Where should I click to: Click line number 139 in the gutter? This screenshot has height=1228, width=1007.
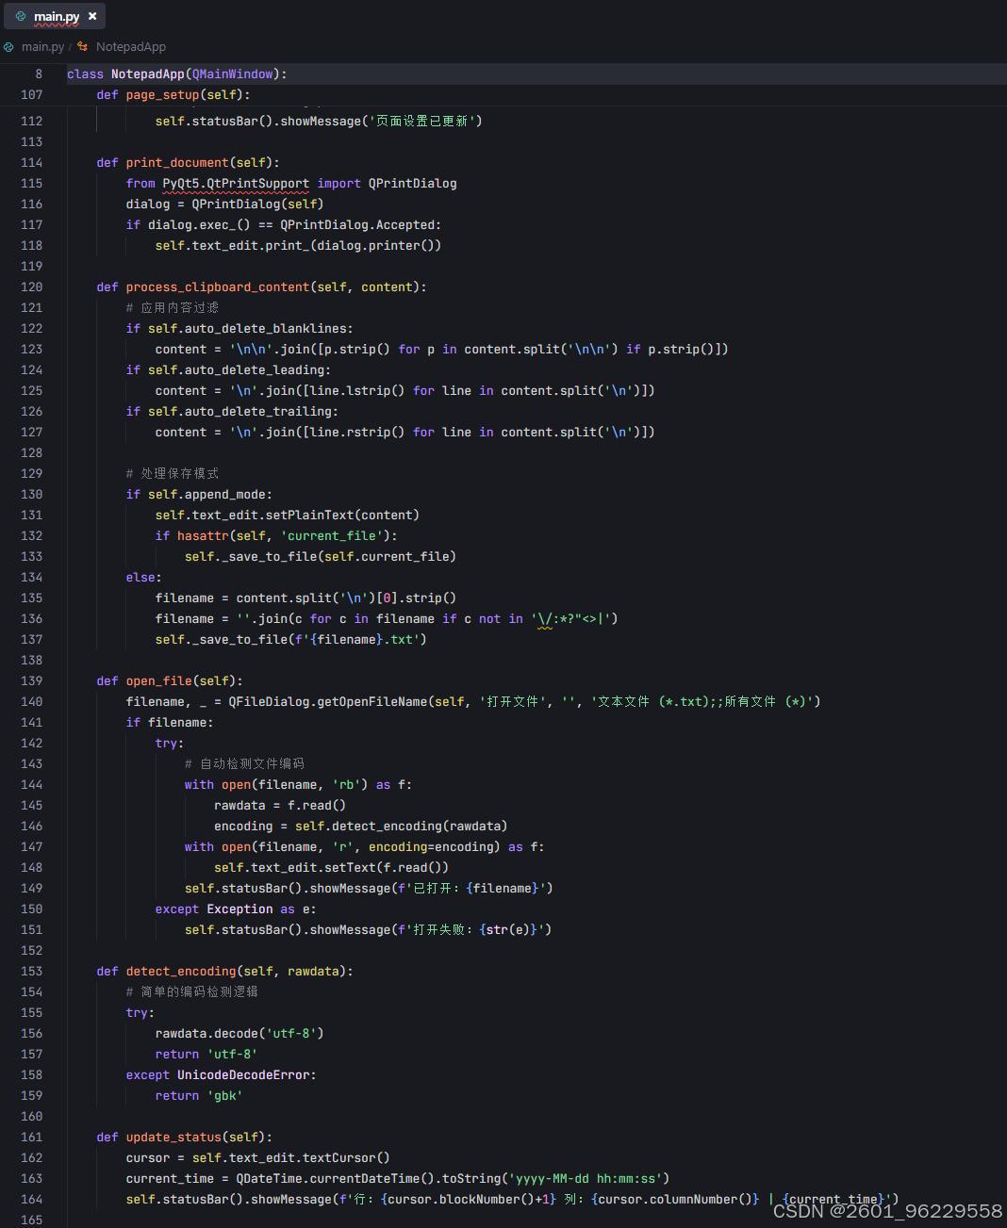coord(31,680)
